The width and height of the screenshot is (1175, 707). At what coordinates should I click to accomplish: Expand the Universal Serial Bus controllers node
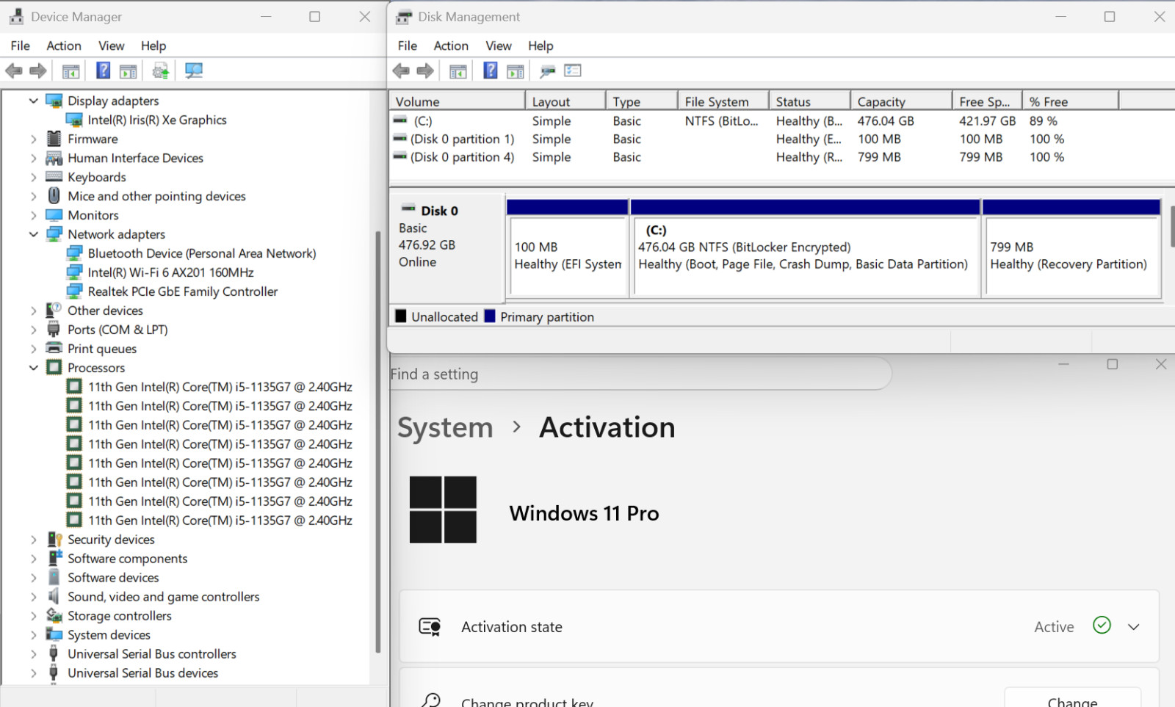[34, 653]
